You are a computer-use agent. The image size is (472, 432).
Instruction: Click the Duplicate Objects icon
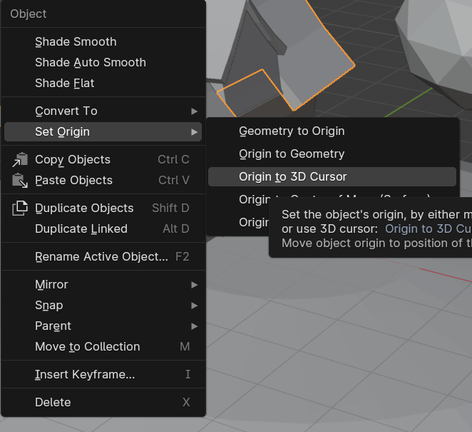[20, 208]
